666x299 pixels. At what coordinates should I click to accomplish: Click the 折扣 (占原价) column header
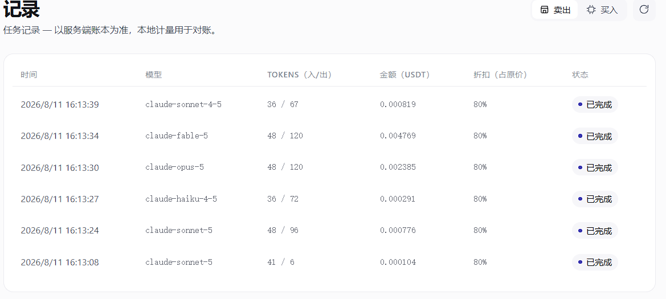pos(500,75)
